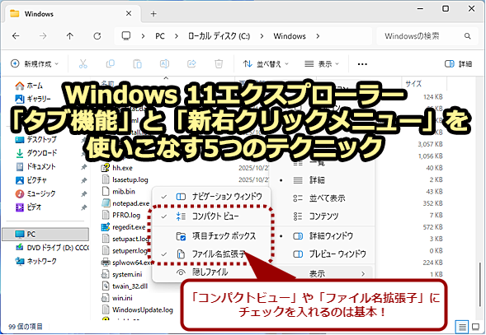Screen dimensions: 486x335
Task: Click the search magnifier icon
Action: coord(467,36)
